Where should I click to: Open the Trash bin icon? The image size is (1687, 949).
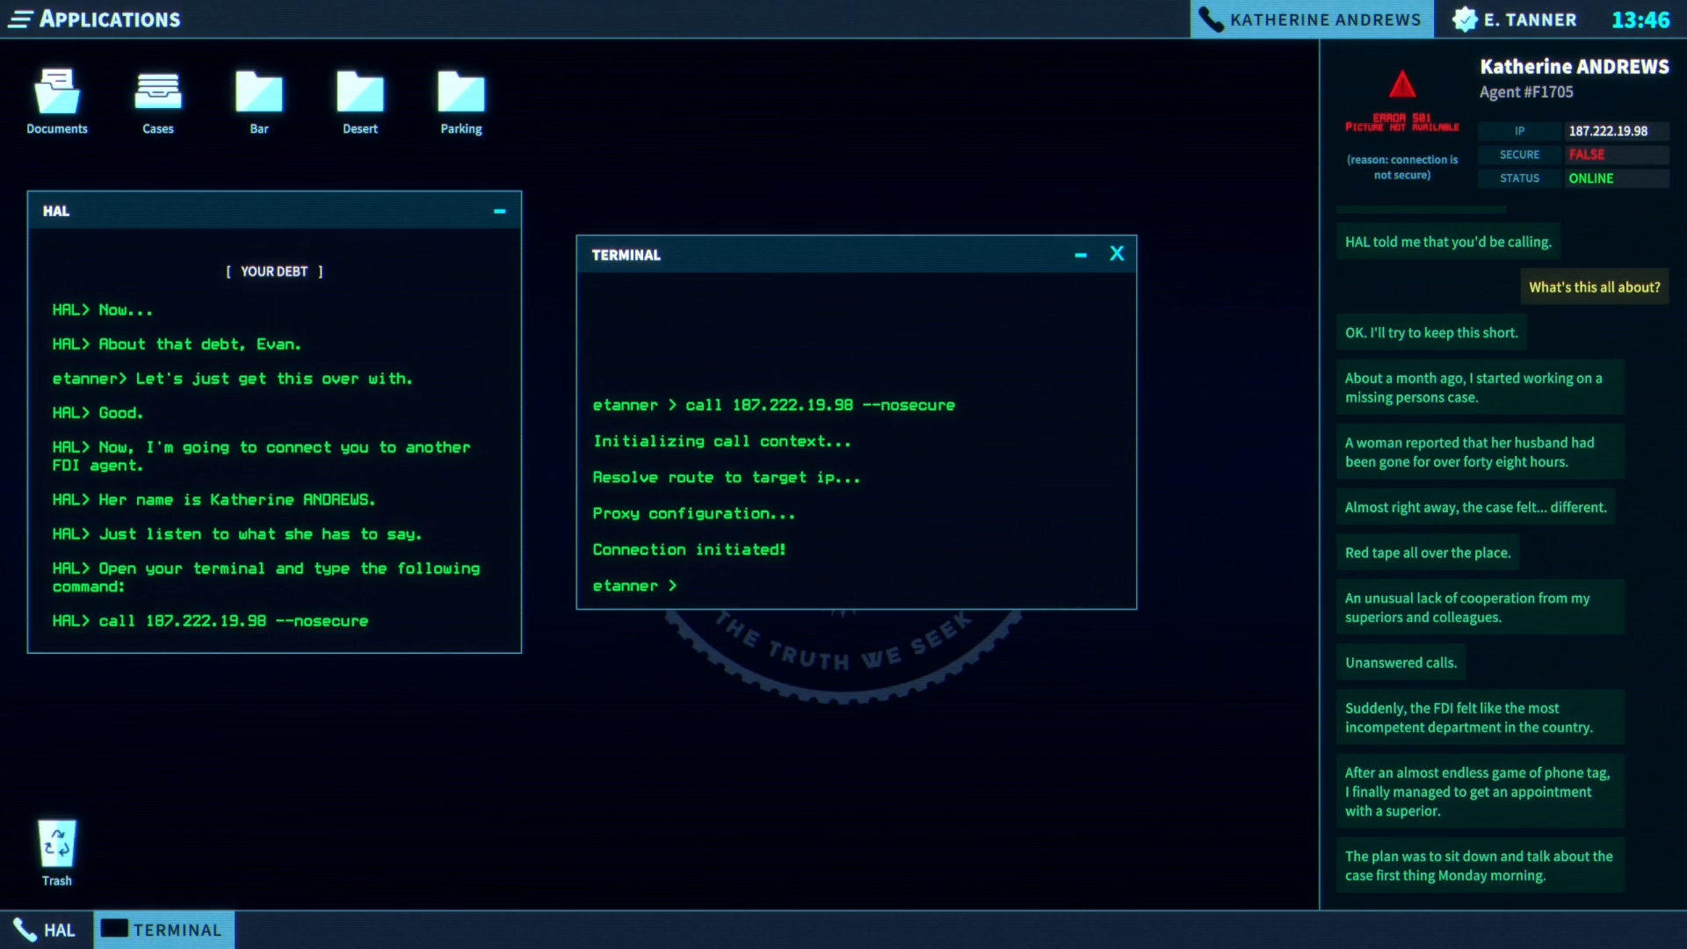57,844
